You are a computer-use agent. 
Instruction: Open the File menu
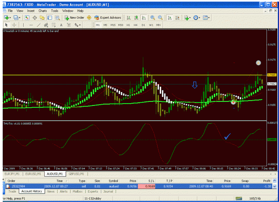(x=10, y=11)
